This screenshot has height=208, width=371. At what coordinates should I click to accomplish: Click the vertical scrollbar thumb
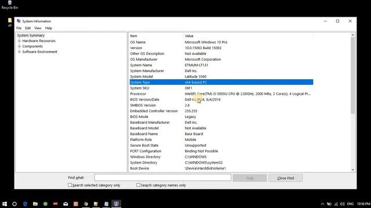352,76
